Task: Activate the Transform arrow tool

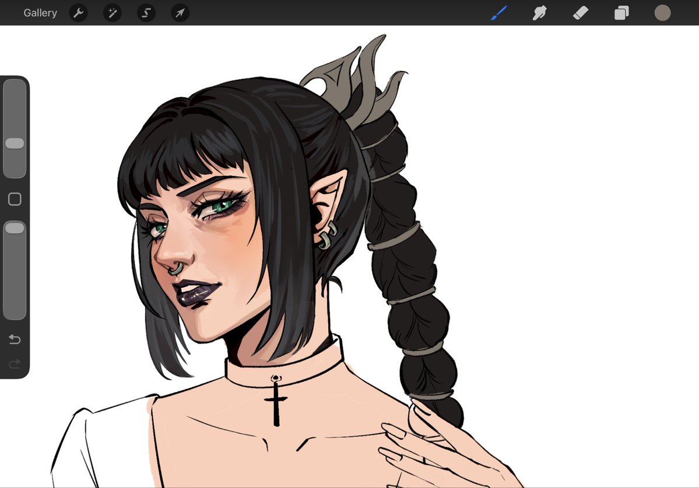Action: coord(180,13)
